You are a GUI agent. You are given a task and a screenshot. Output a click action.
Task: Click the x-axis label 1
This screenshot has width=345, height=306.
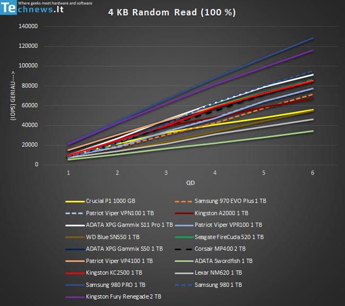68,173
